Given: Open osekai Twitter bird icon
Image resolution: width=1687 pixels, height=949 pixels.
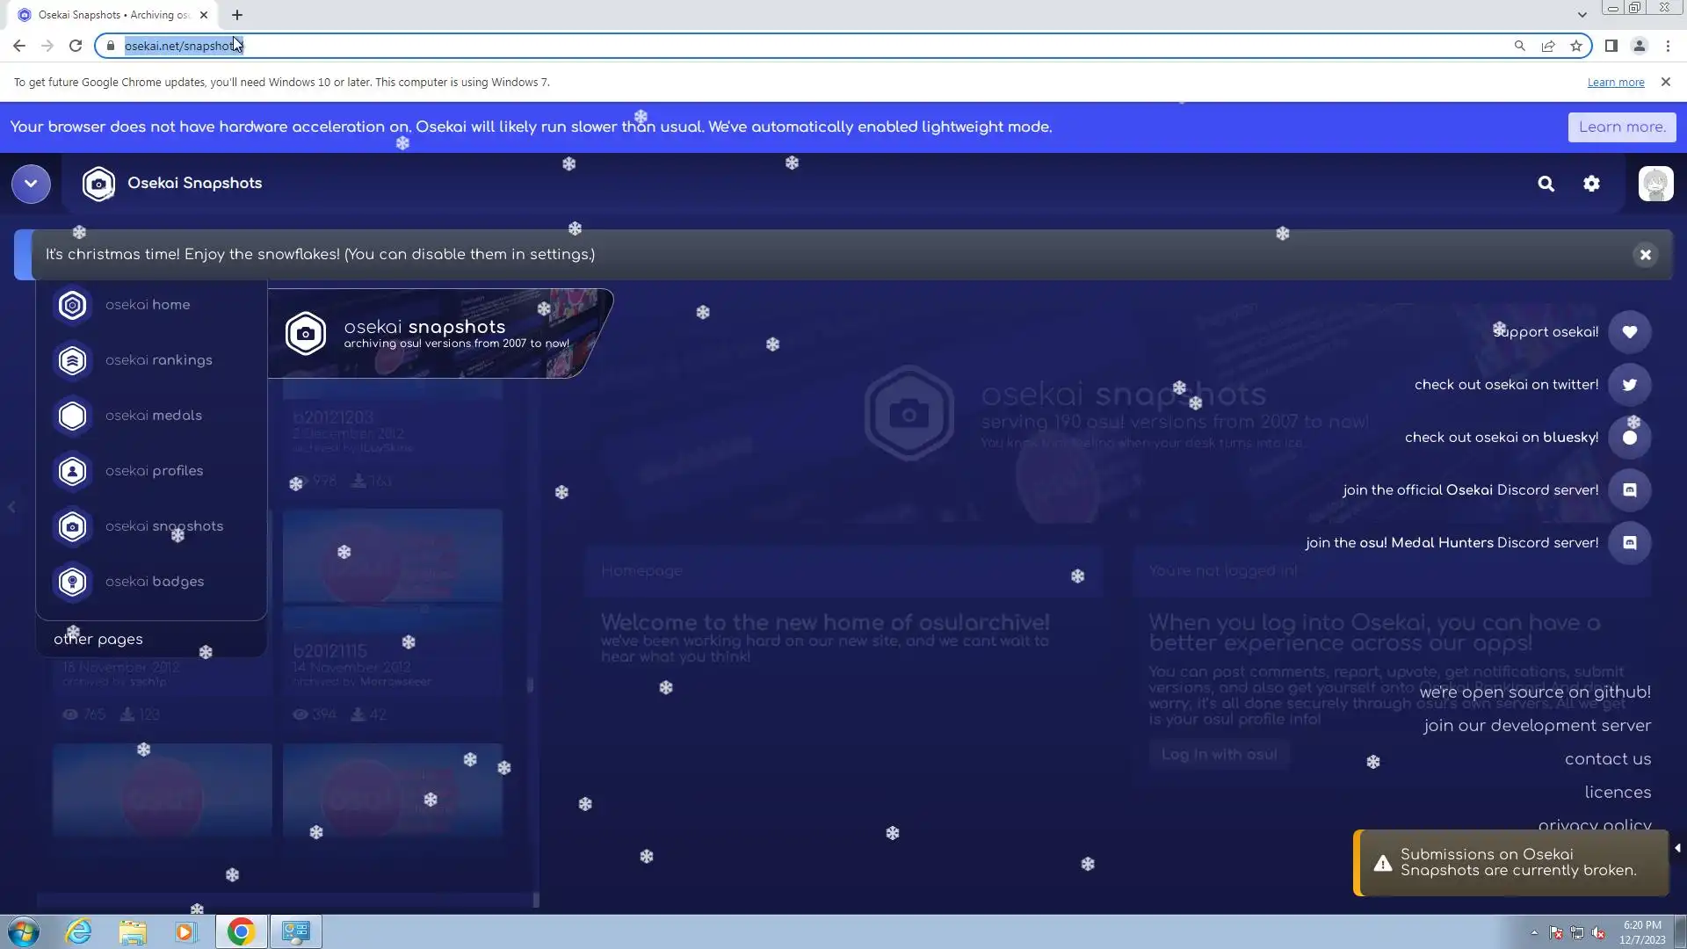Looking at the screenshot, I should coord(1629,385).
